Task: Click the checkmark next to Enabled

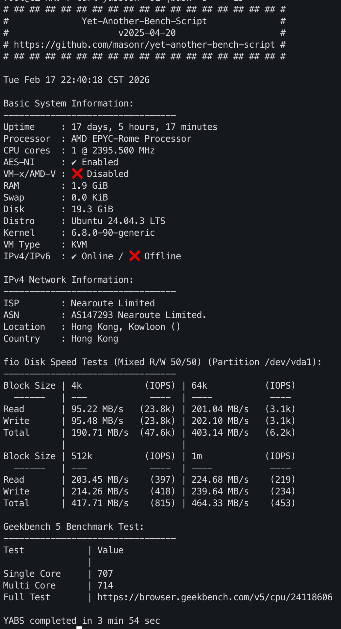Action: [74, 162]
